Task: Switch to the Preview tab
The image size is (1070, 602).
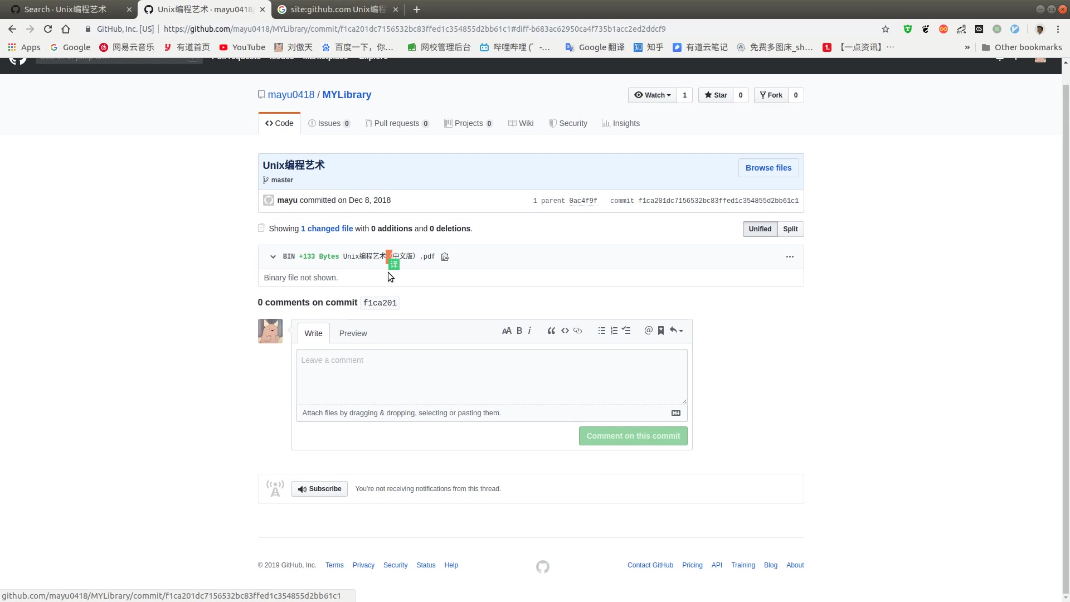Action: (x=353, y=333)
